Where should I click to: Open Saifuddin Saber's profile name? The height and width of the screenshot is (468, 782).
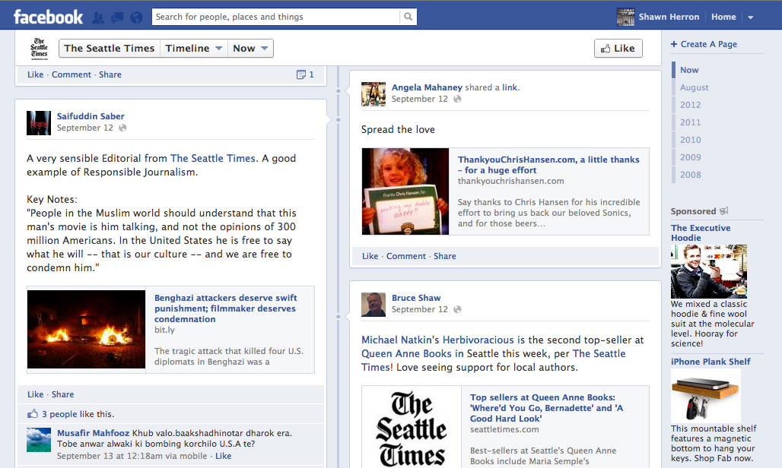click(x=91, y=116)
